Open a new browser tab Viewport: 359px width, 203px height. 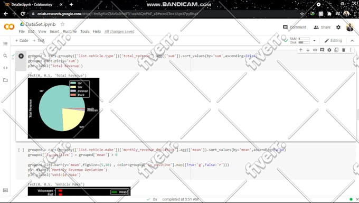coord(71,4)
